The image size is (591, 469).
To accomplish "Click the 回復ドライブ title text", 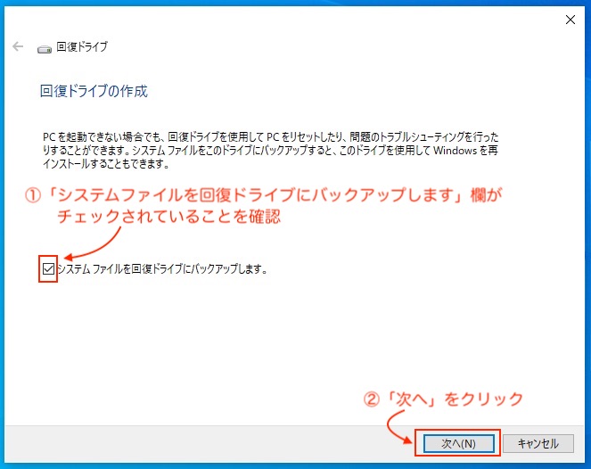I will click(x=82, y=46).
